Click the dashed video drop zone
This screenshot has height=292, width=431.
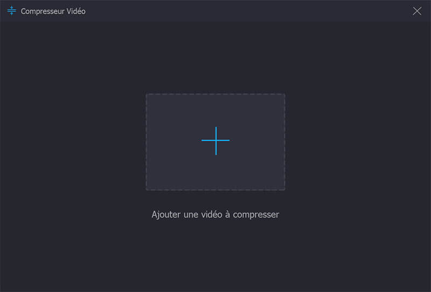click(x=215, y=142)
